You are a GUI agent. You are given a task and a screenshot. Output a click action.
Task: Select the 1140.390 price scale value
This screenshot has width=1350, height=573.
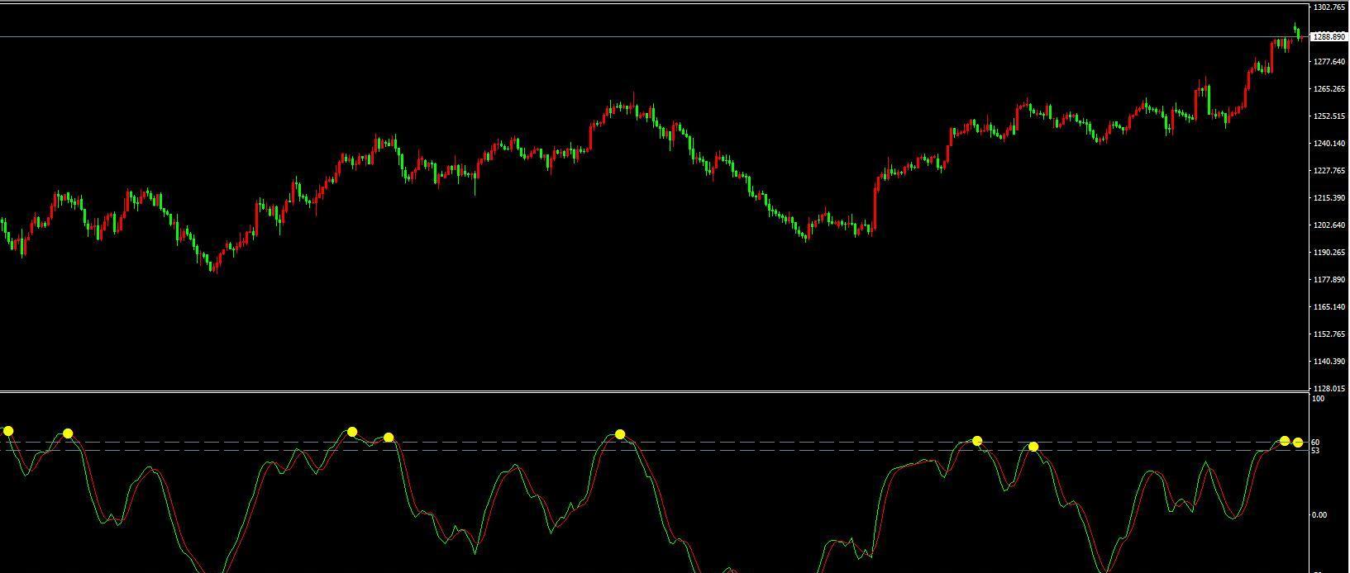click(x=1329, y=362)
